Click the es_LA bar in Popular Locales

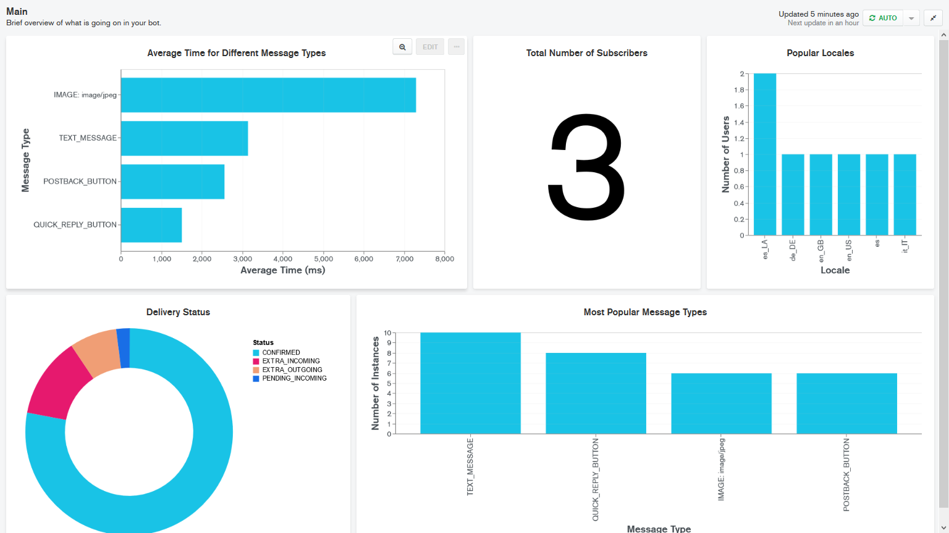[x=765, y=154]
